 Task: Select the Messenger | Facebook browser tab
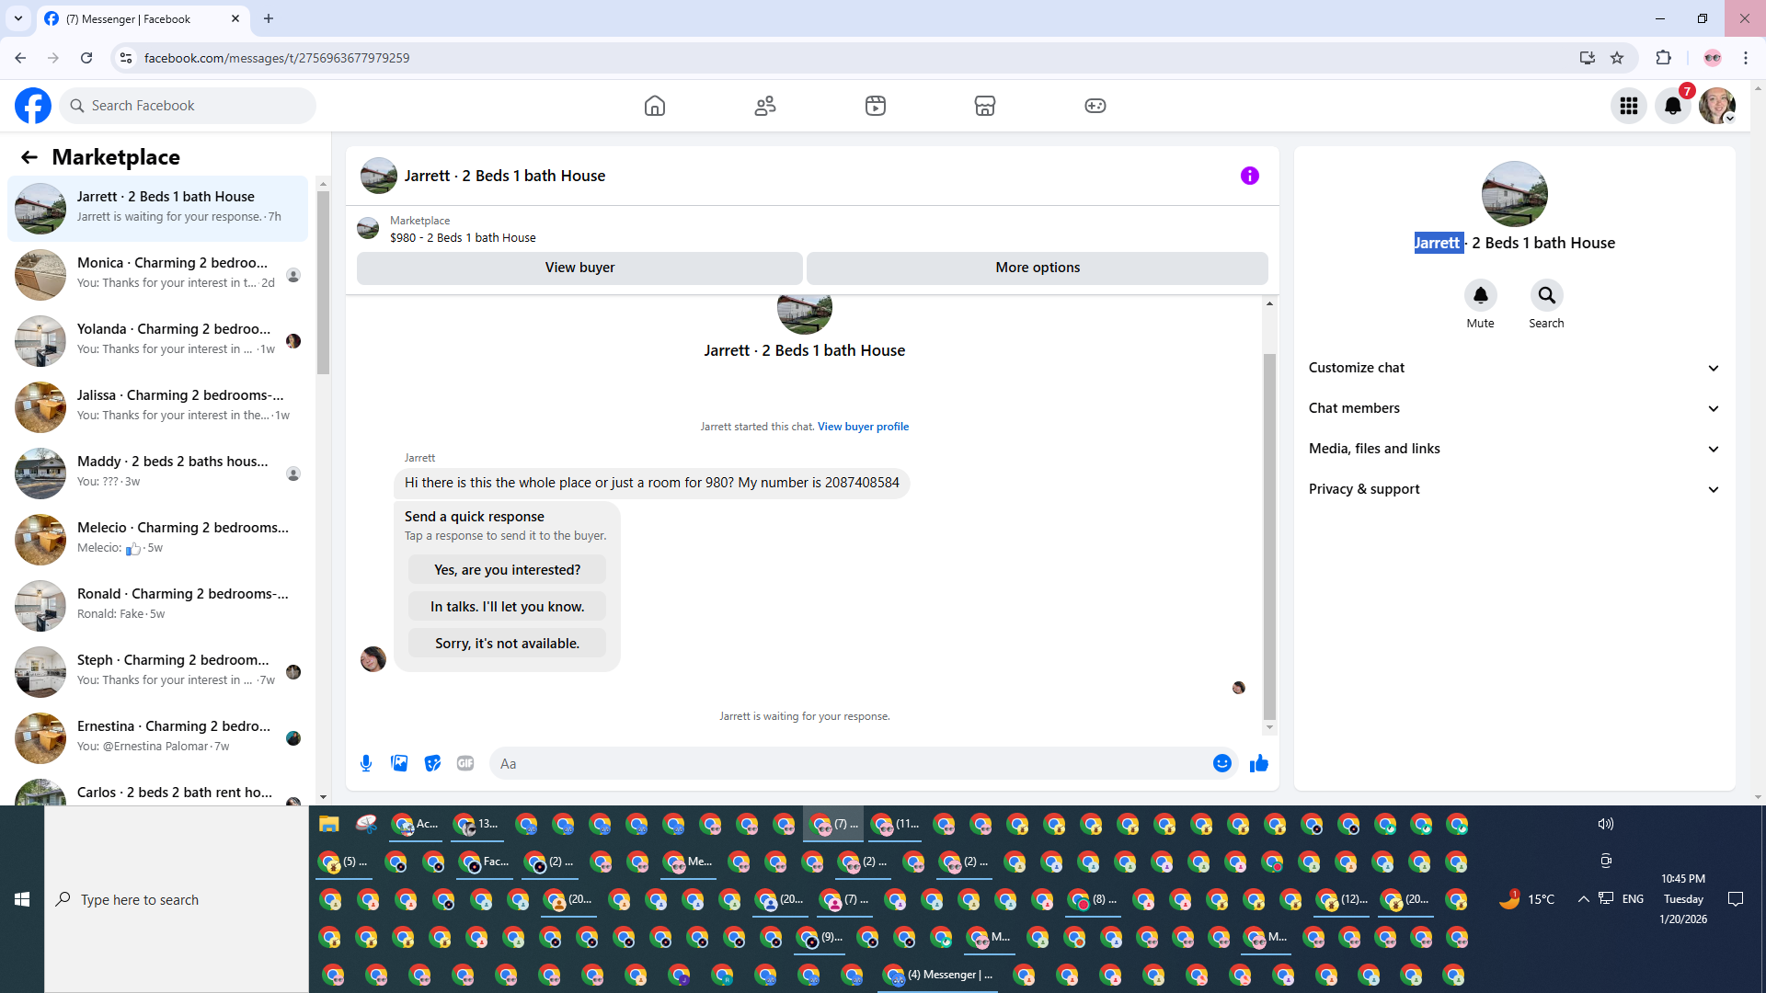[x=143, y=19]
